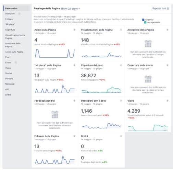Click the Organici blue legend swatch
The width and height of the screenshot is (173, 171).
click(x=143, y=20)
